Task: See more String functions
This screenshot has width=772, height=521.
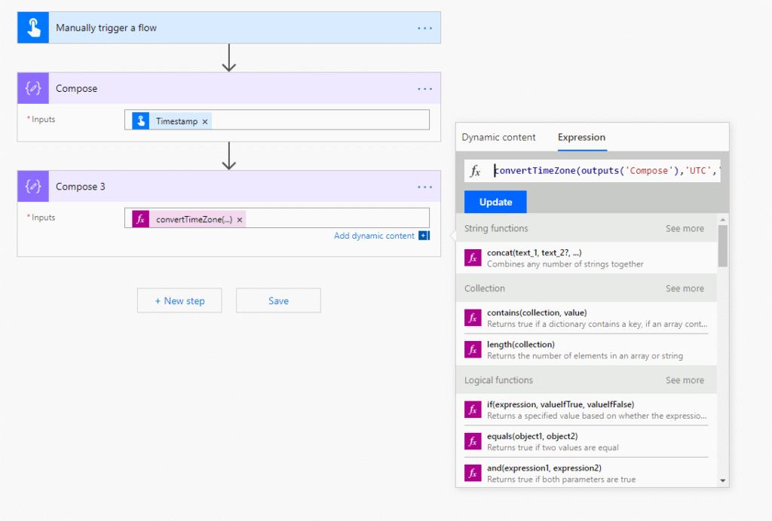Action: point(685,229)
